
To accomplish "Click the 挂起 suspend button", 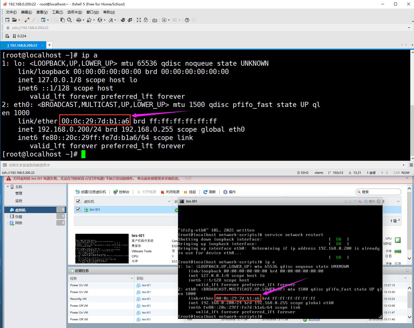I will click(x=190, y=192).
